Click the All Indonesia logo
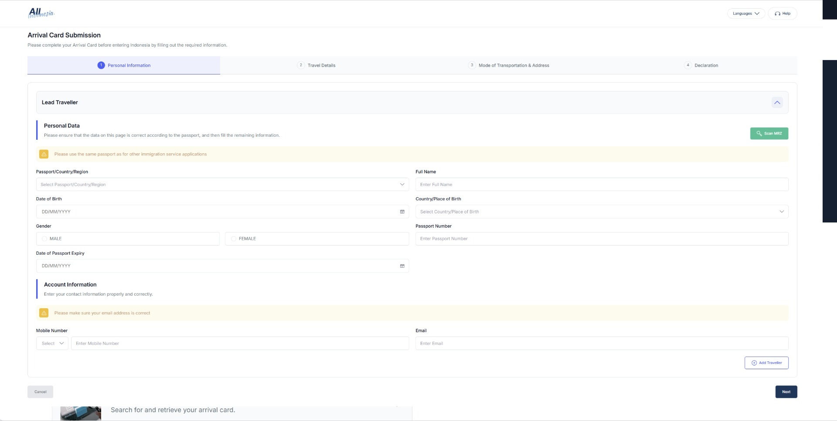 coord(41,13)
